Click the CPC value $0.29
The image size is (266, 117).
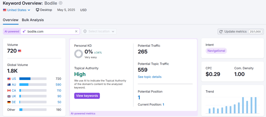(213, 74)
